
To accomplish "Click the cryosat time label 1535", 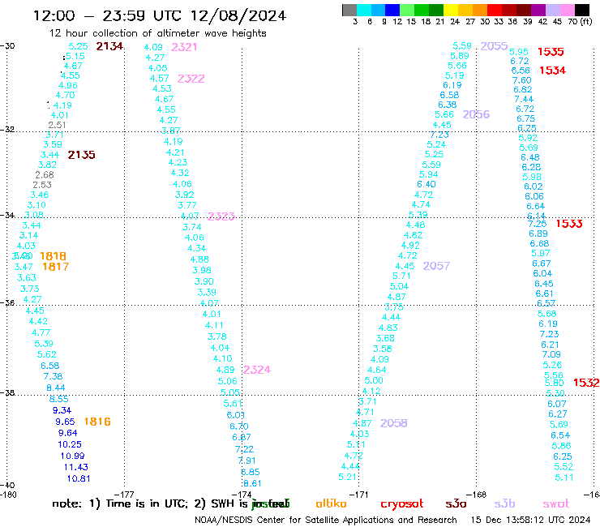I will tap(551, 52).
